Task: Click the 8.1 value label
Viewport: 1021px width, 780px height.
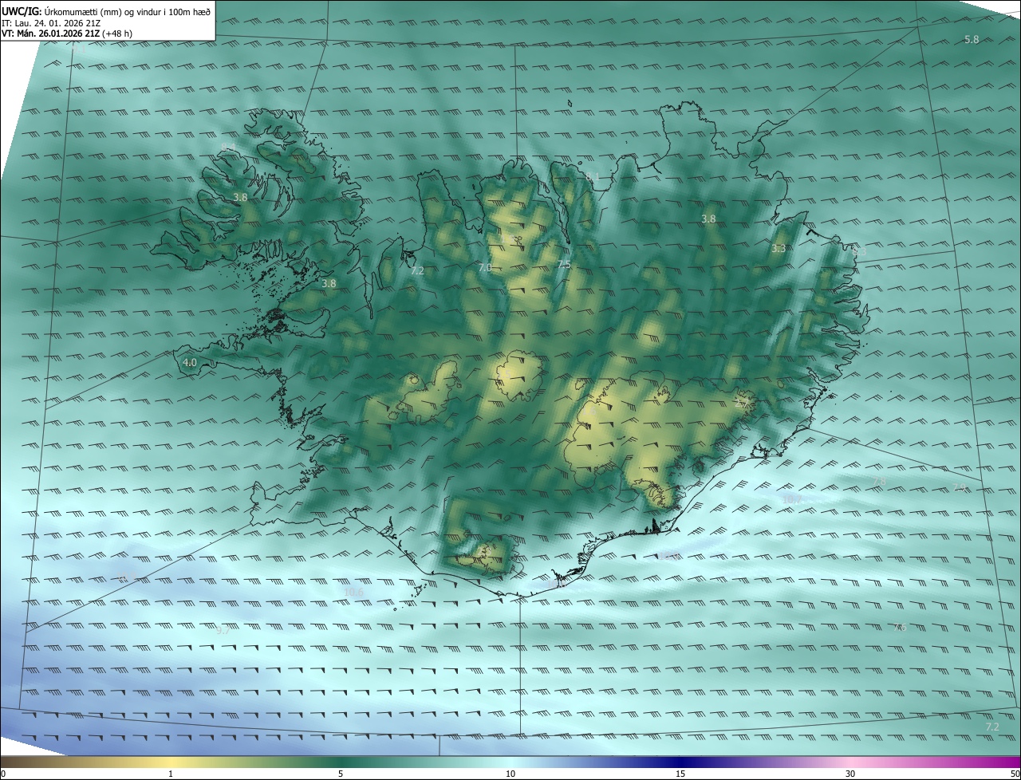Action: [x=592, y=176]
